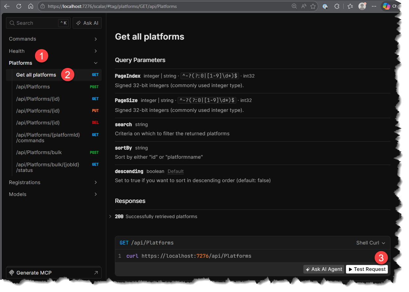Open the browser profile avatar
This screenshot has width=409, height=292.
[x=362, y=6]
